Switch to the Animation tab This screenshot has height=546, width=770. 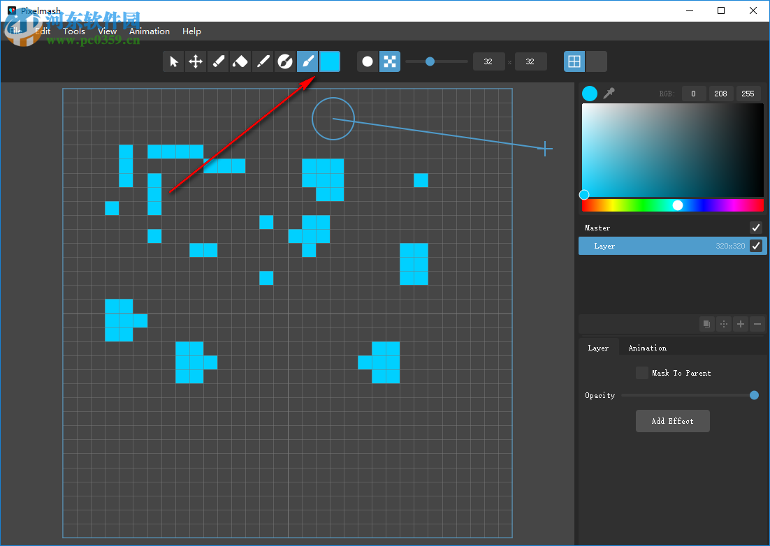point(647,347)
